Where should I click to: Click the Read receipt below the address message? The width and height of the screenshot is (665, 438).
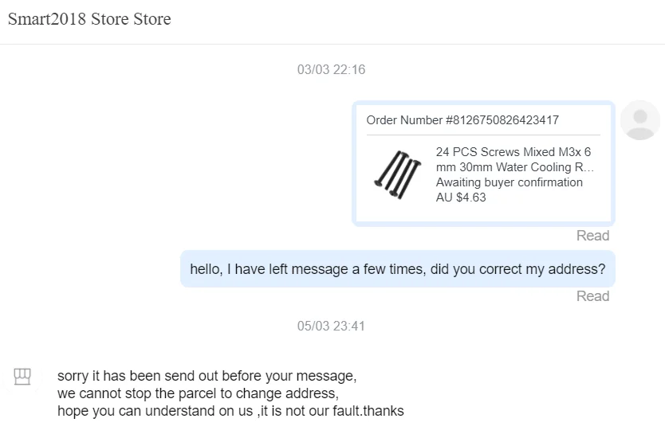point(592,296)
